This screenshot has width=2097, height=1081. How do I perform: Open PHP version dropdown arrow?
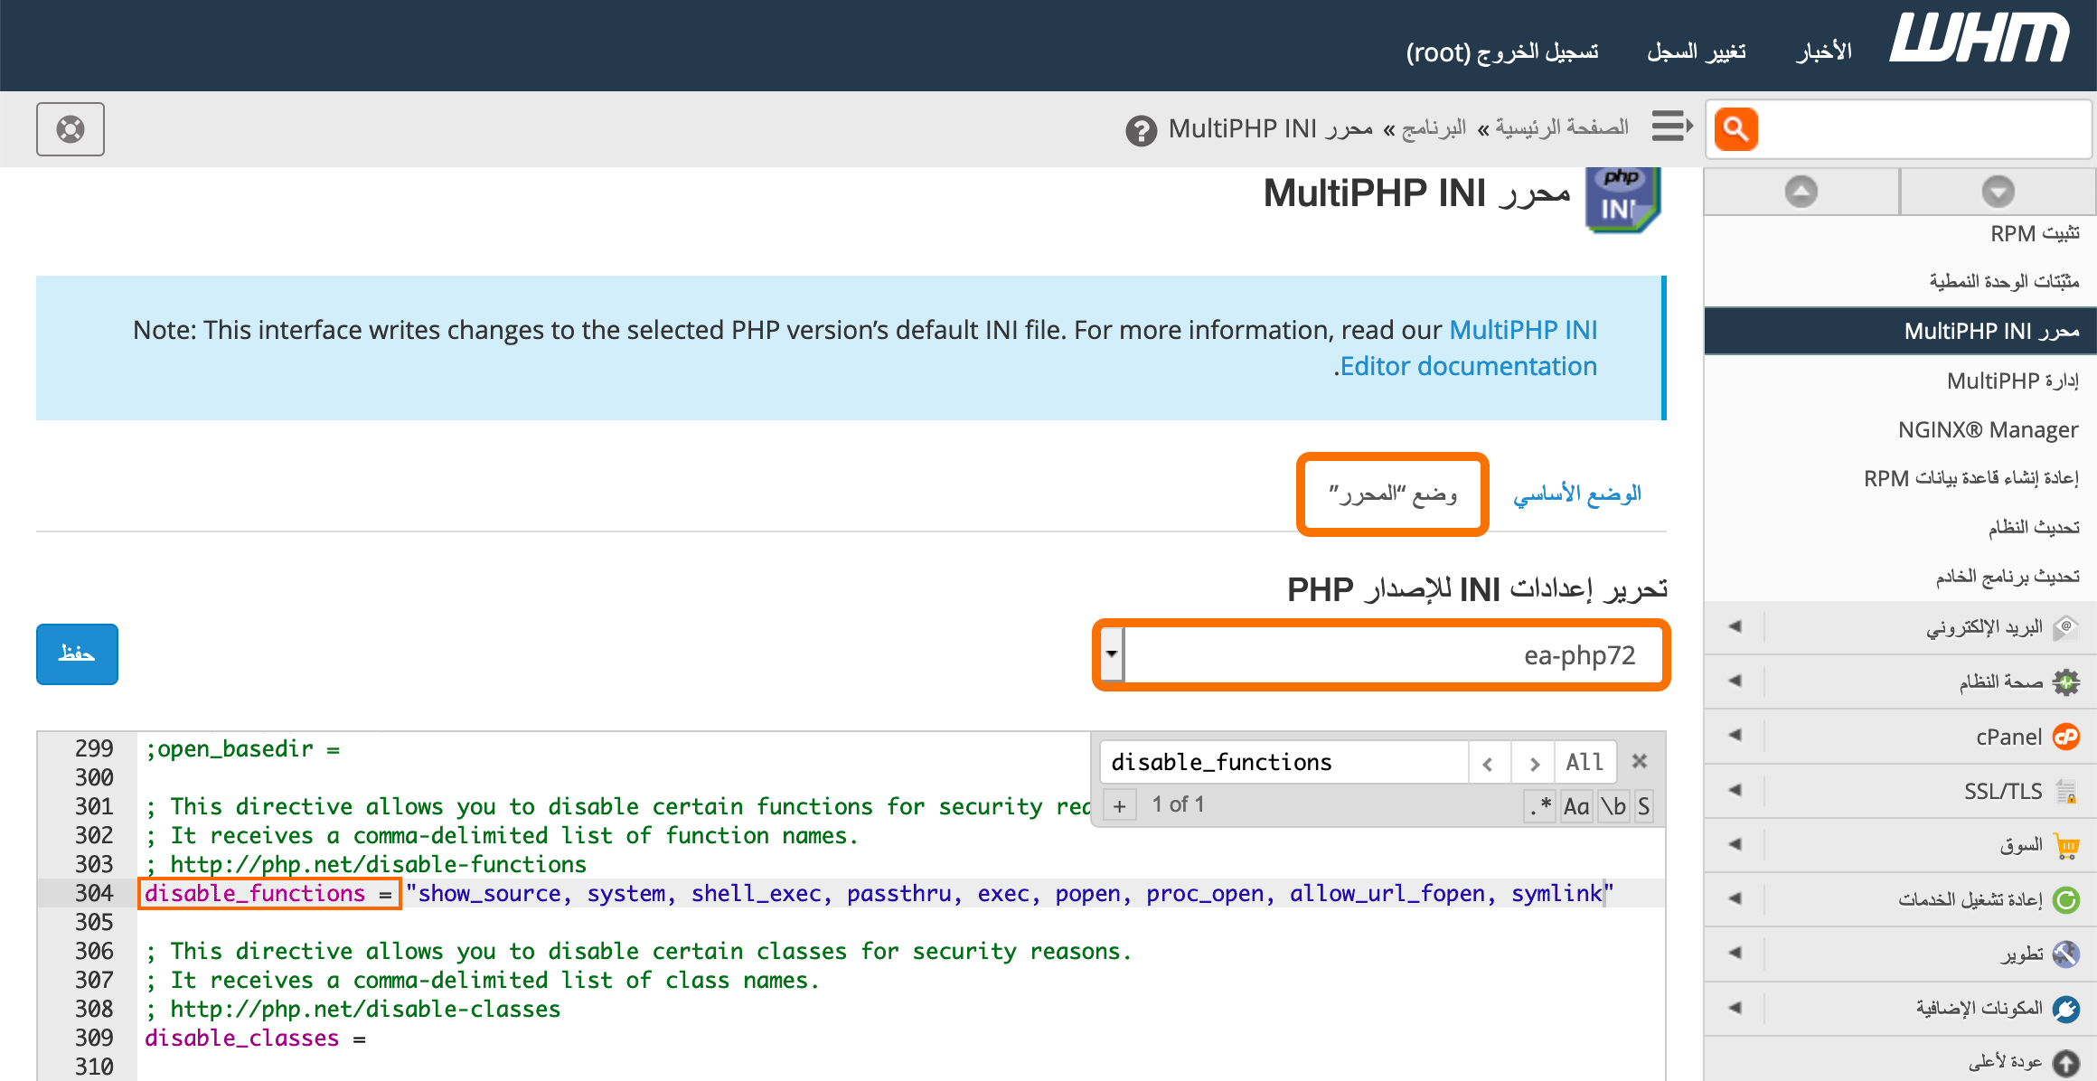pyautogui.click(x=1112, y=654)
